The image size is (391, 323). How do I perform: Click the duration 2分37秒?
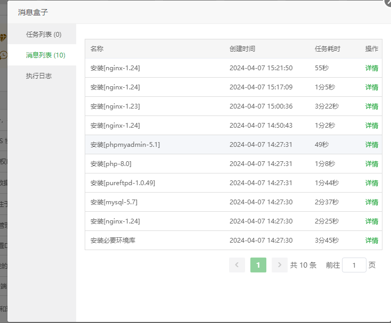(x=327, y=202)
